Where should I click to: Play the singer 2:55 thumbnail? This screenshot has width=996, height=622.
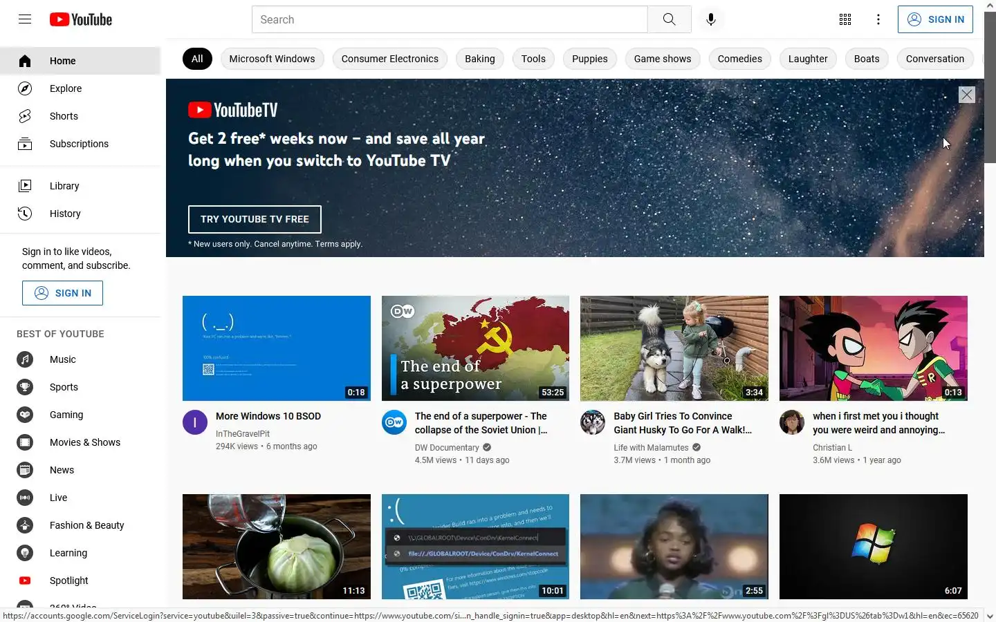(674, 547)
